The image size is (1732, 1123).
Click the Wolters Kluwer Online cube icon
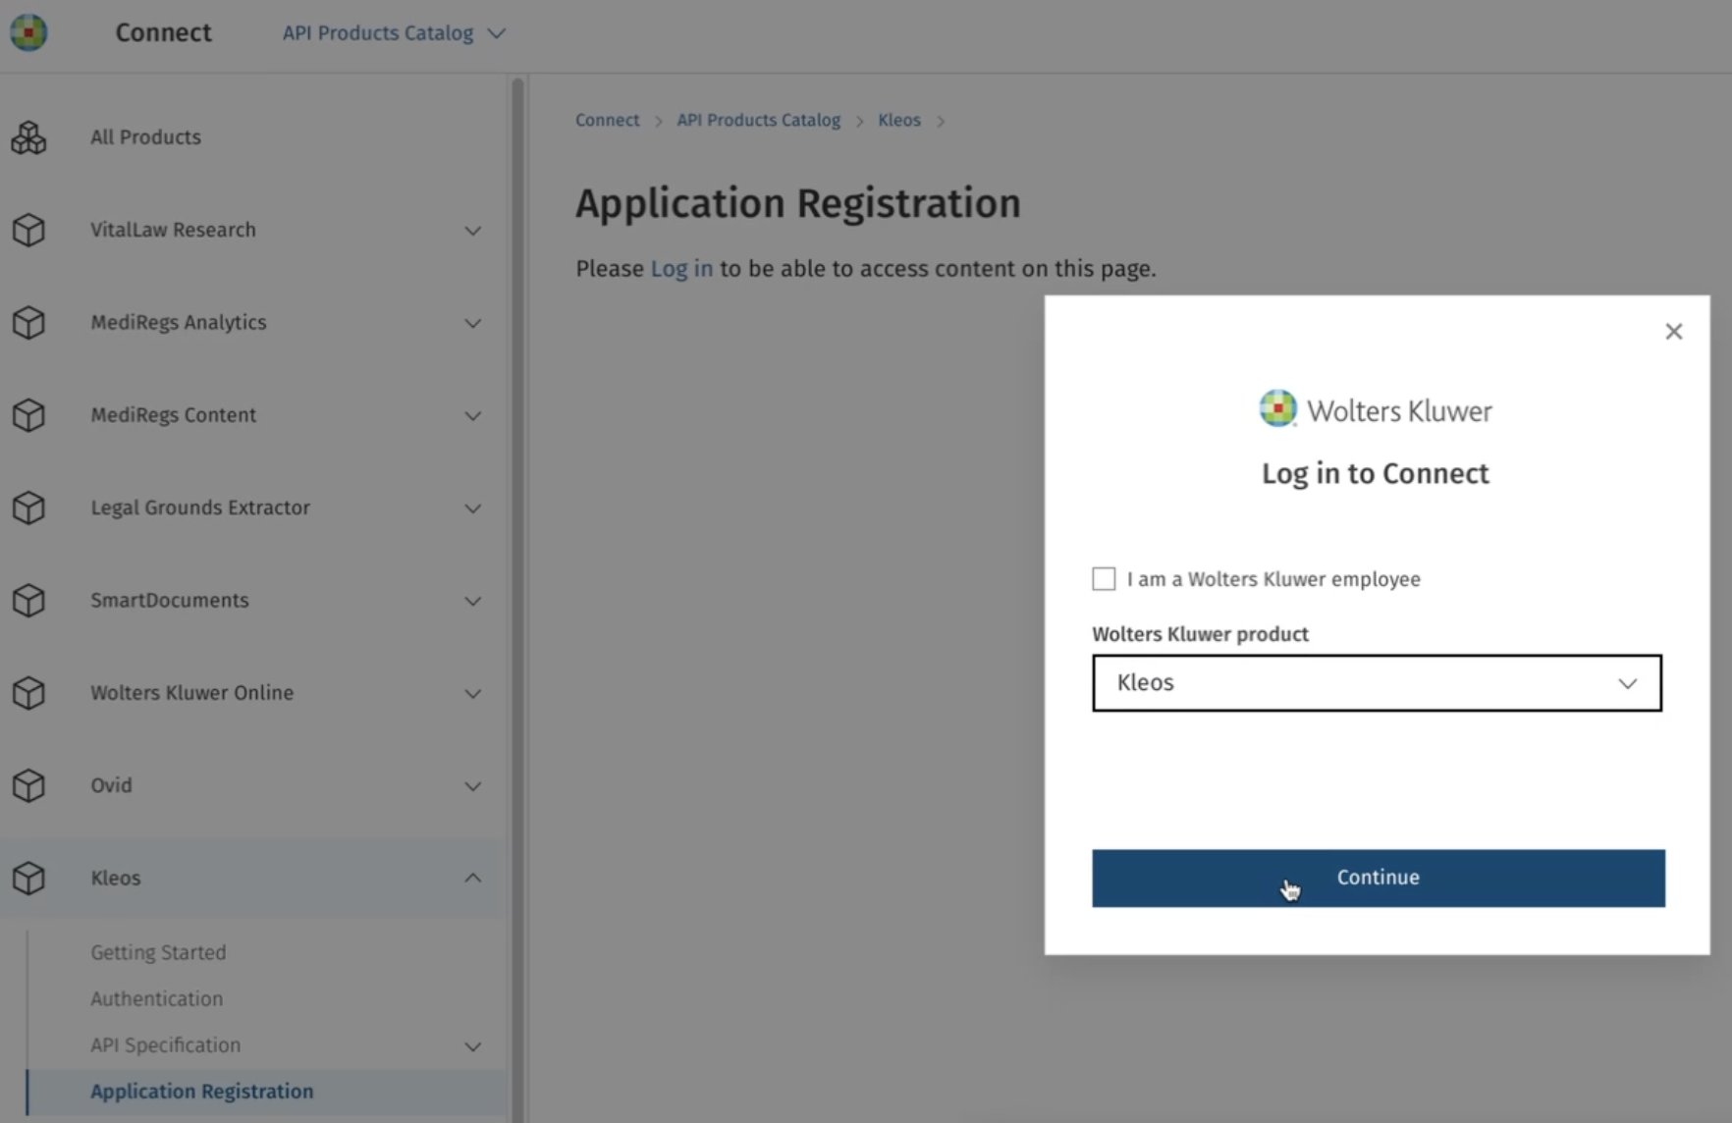[x=28, y=693]
